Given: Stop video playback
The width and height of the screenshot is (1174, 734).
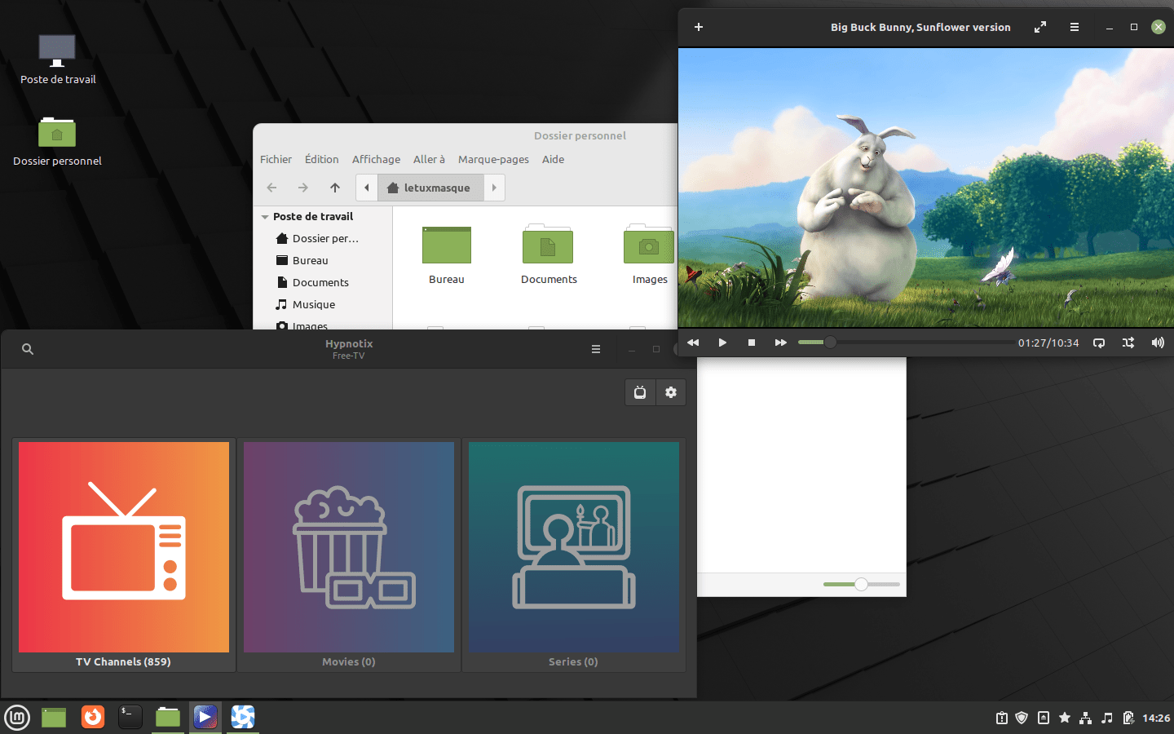Looking at the screenshot, I should pos(752,343).
